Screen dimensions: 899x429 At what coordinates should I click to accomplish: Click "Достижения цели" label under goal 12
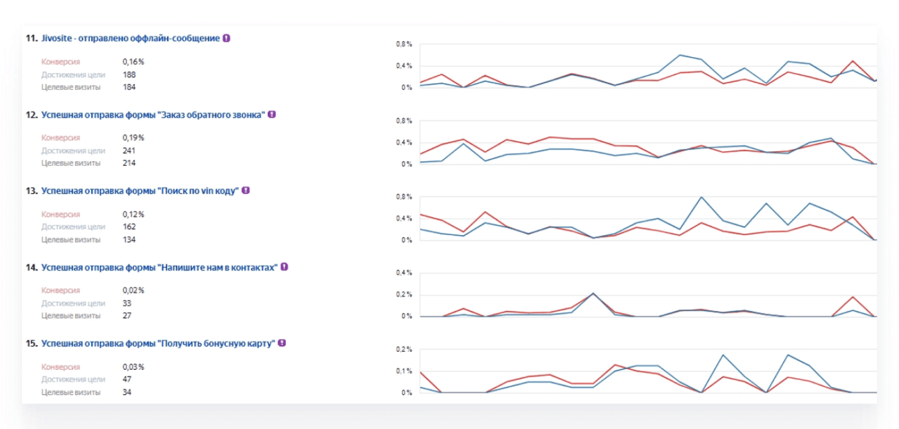[x=73, y=150]
